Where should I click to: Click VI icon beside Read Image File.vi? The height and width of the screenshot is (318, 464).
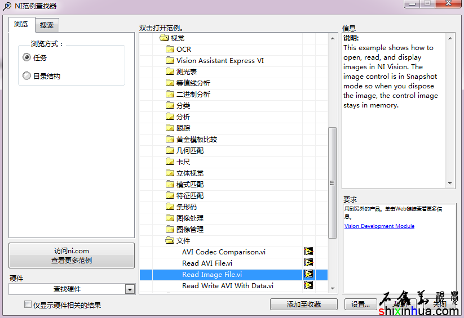(x=308, y=274)
